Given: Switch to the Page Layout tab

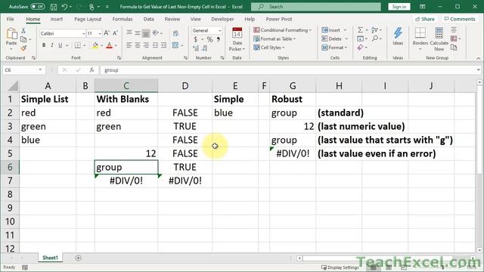Looking at the screenshot, I should coord(88,19).
